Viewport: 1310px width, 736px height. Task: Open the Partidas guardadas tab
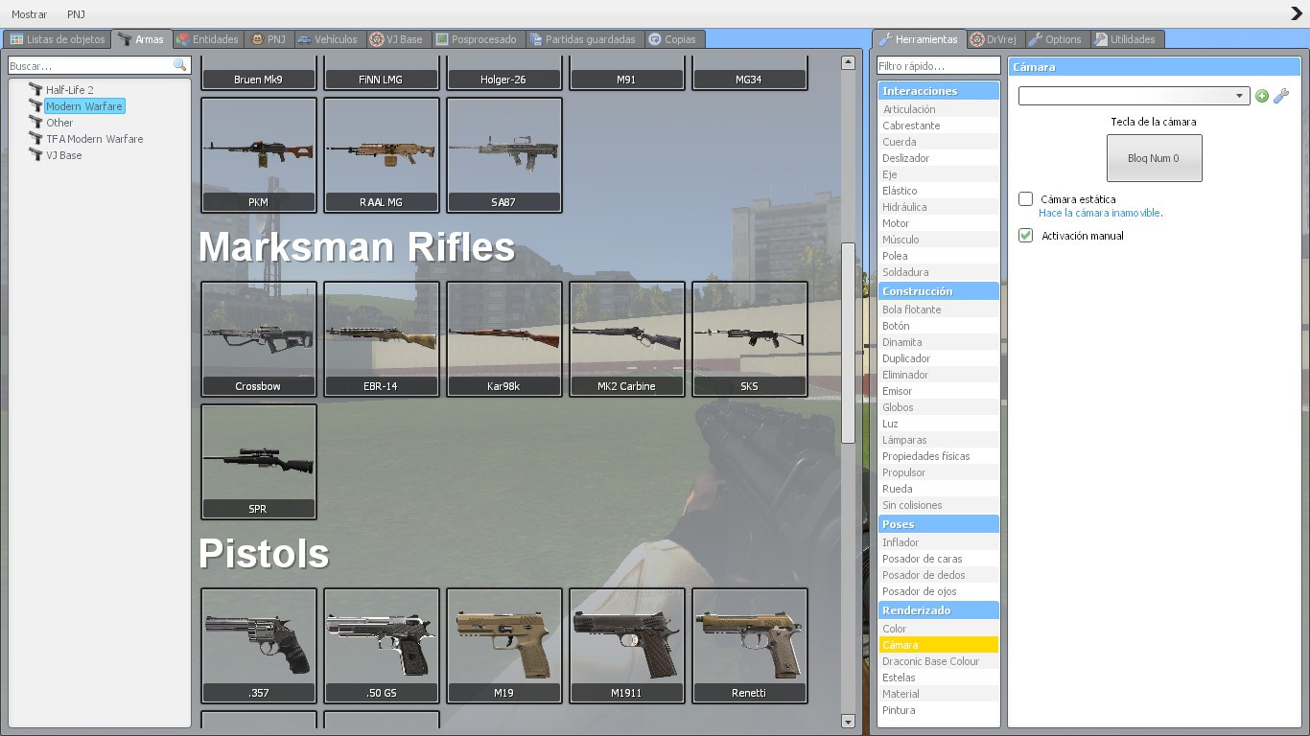pyautogui.click(x=584, y=39)
